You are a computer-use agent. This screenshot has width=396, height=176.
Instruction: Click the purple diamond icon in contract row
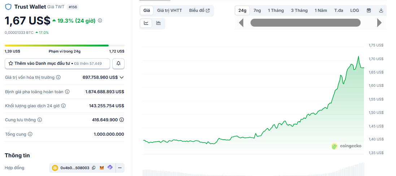(x=110, y=167)
